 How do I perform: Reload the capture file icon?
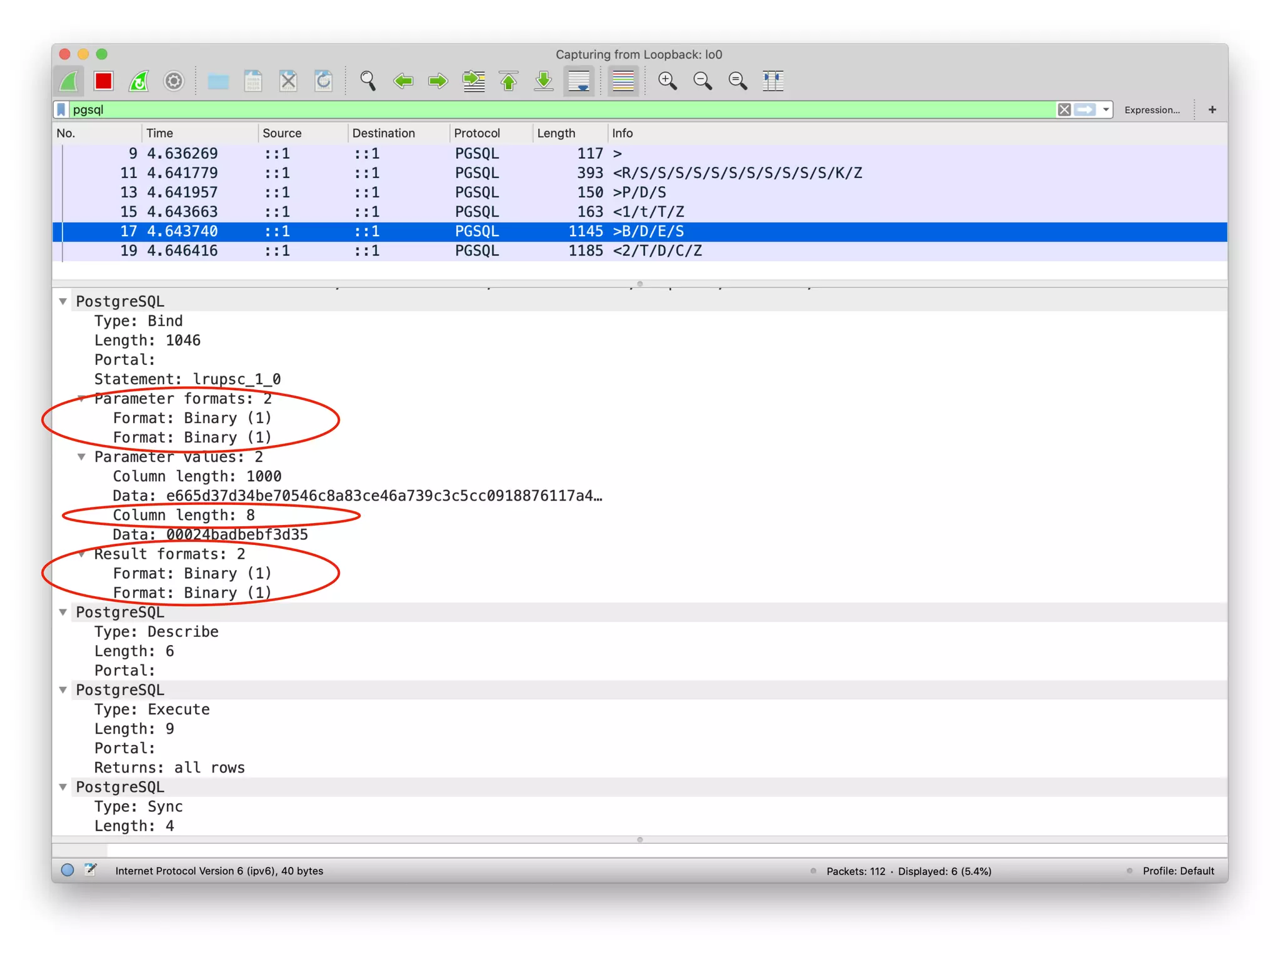coord(323,81)
